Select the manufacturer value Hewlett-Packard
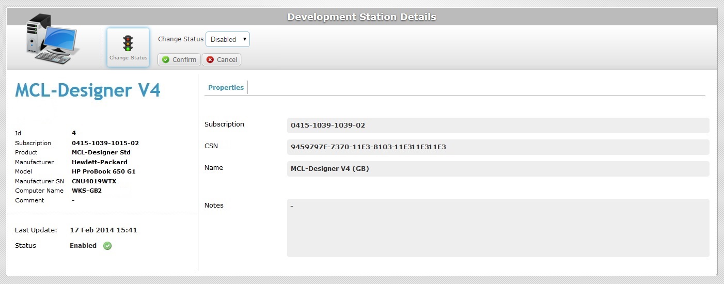 [x=100, y=162]
